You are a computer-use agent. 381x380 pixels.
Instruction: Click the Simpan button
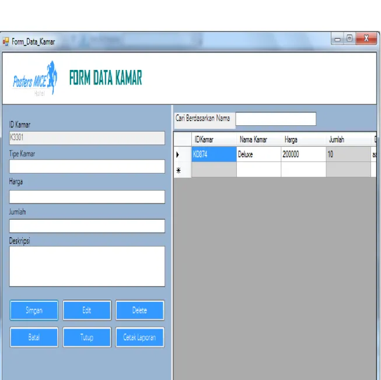click(x=34, y=310)
